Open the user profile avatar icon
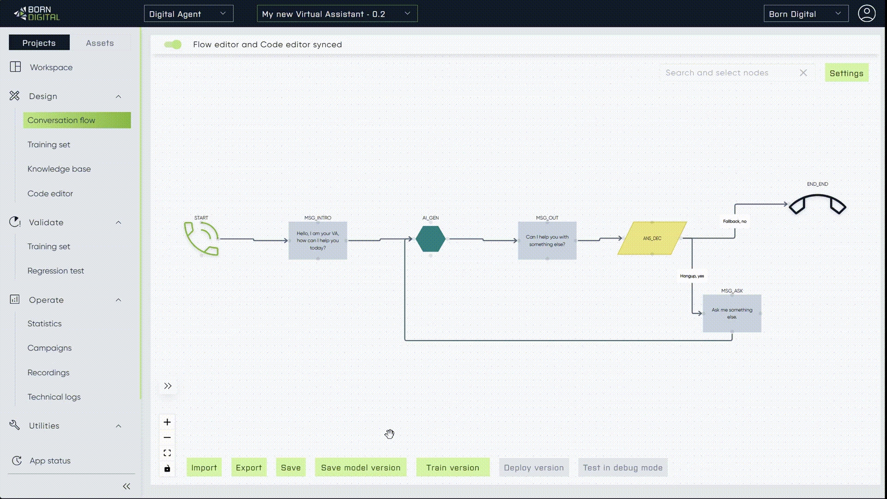887x499 pixels. (867, 13)
